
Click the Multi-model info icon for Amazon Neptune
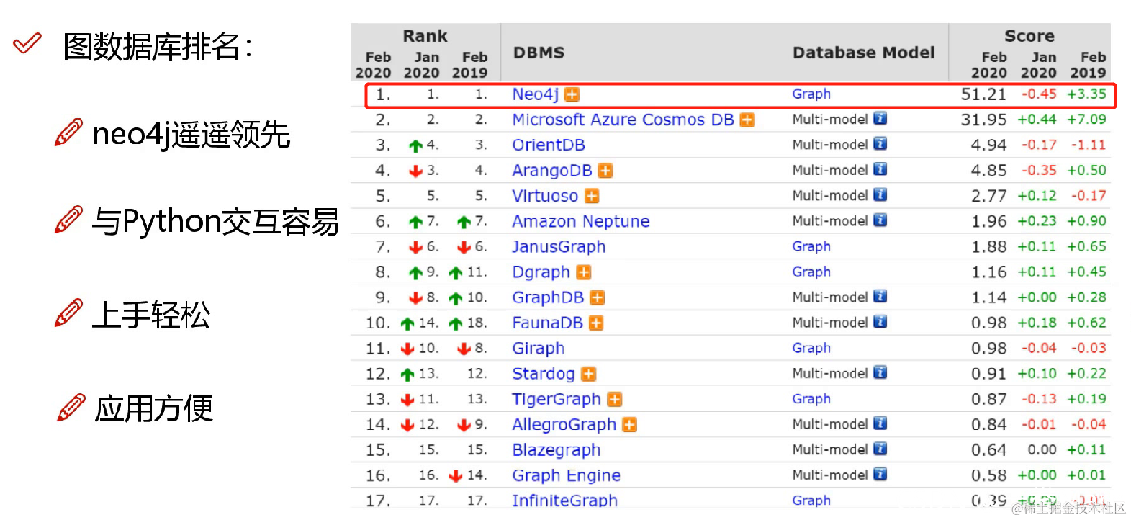point(880,220)
